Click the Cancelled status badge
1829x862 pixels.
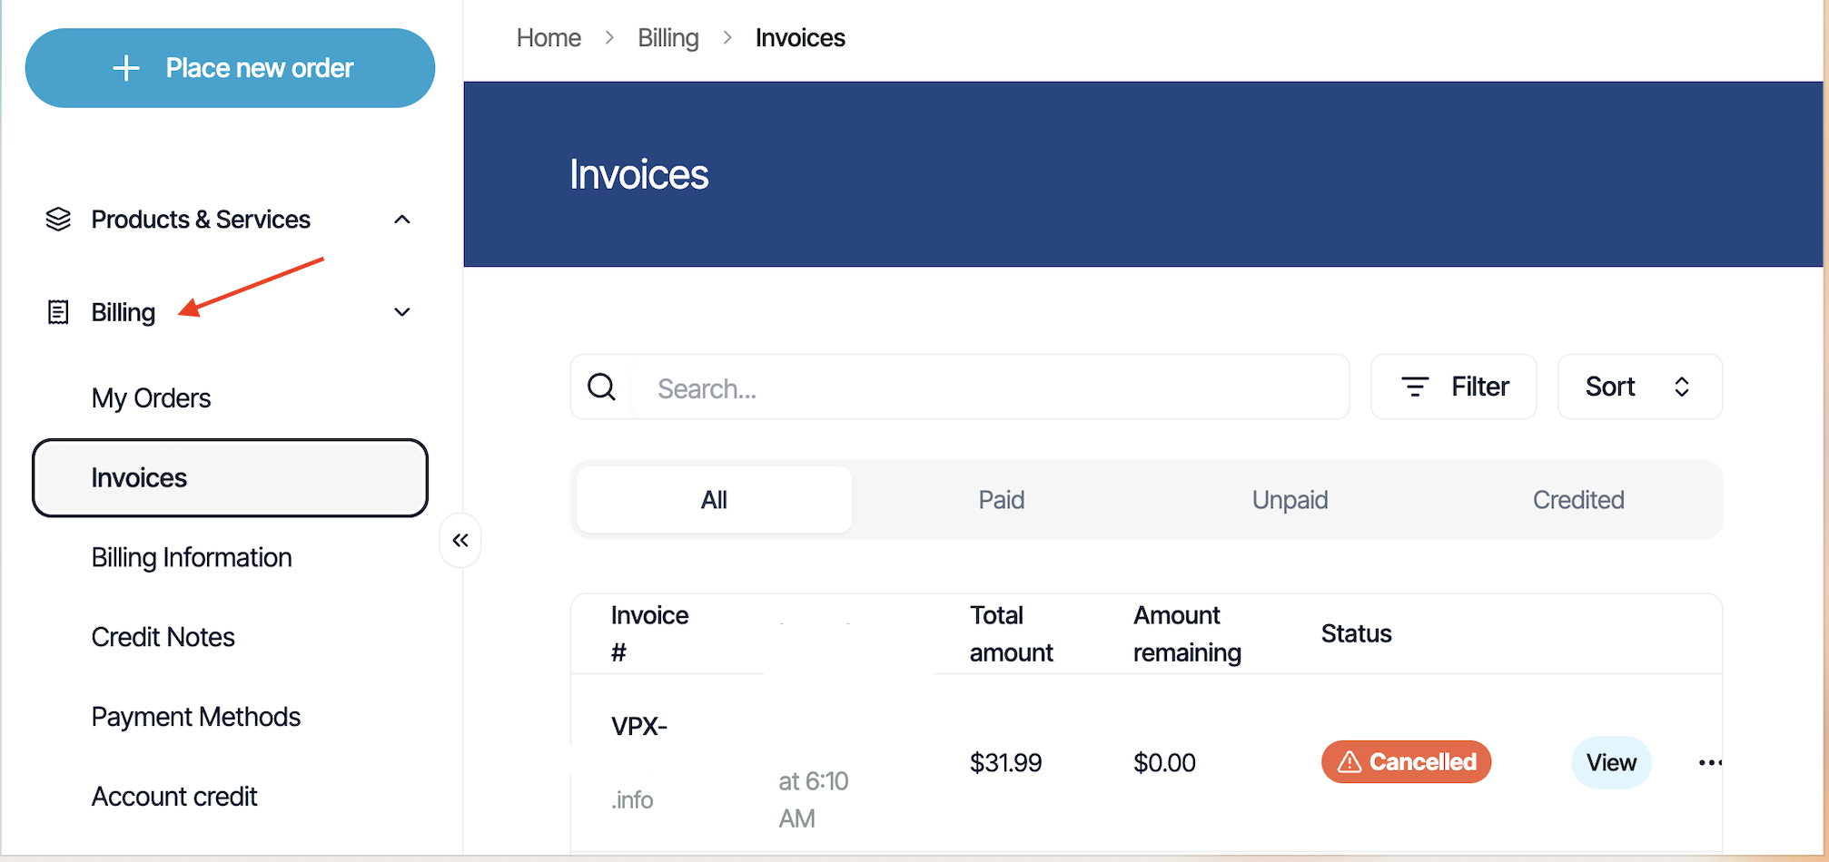coord(1406,762)
